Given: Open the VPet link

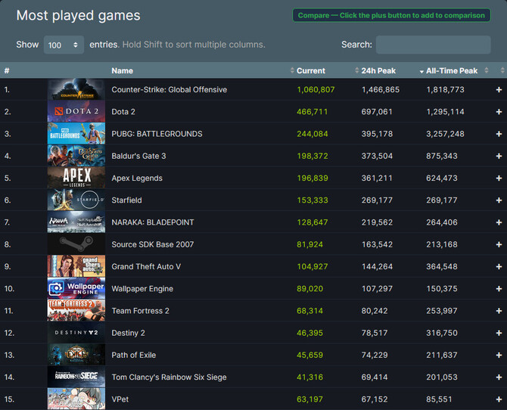Looking at the screenshot, I should tap(120, 399).
